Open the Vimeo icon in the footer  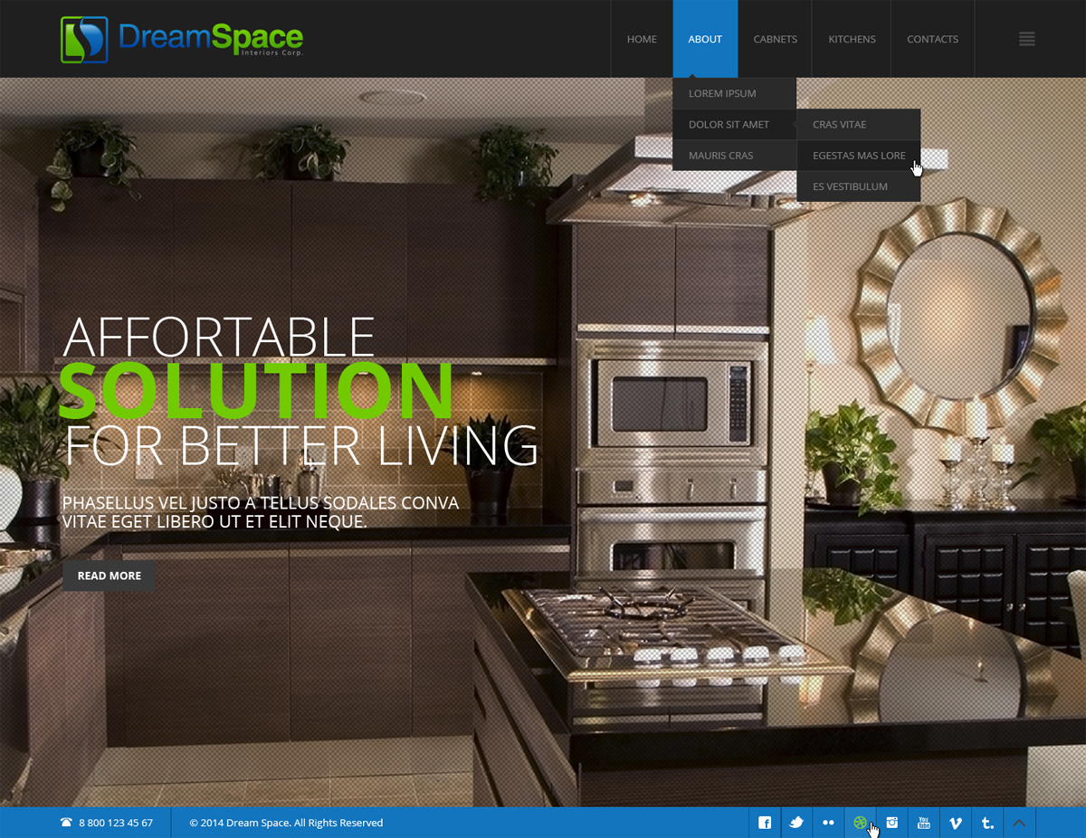click(x=956, y=823)
